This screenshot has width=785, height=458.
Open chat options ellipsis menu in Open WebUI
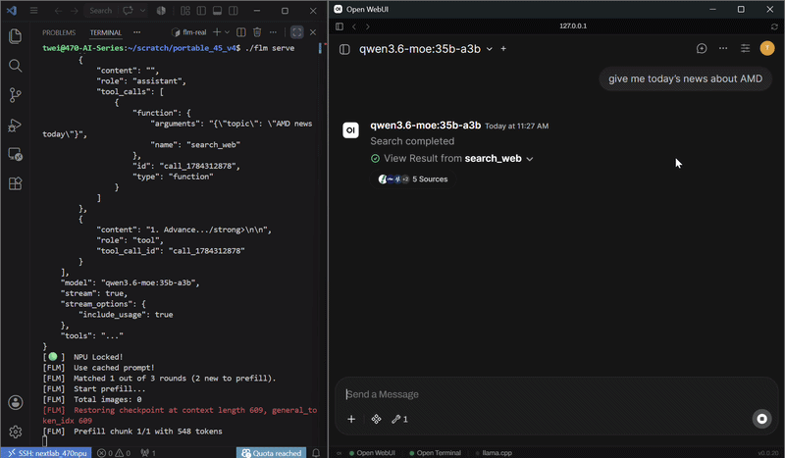tap(723, 48)
